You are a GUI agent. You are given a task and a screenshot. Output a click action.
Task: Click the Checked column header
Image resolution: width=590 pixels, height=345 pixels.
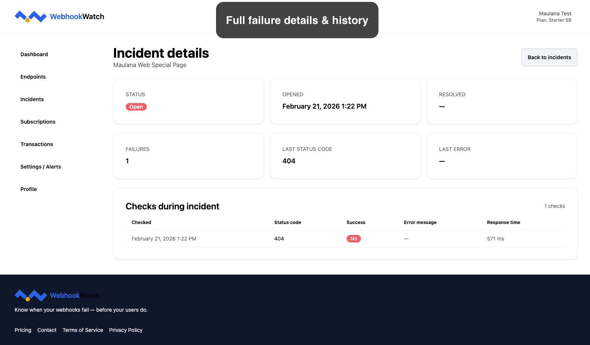point(141,222)
